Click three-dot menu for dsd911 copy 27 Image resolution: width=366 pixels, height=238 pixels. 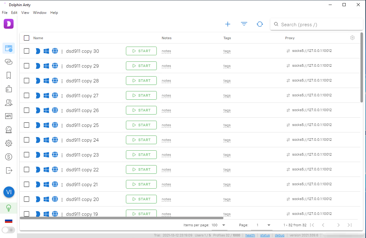[62, 96]
